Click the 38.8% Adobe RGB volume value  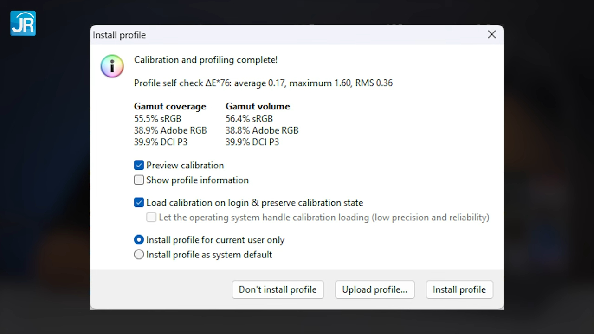(262, 130)
